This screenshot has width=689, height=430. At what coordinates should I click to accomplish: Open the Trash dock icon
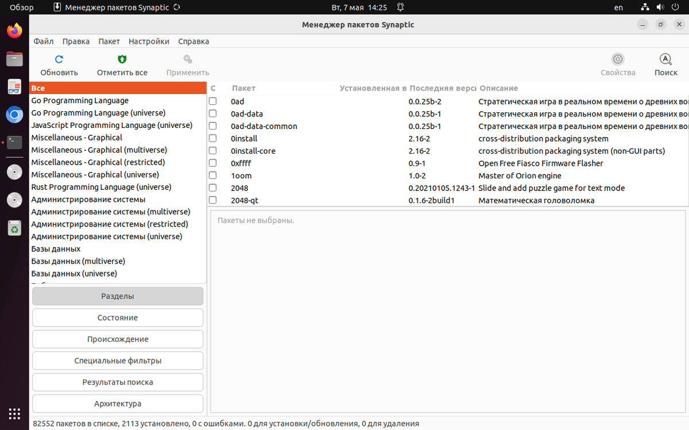point(14,228)
